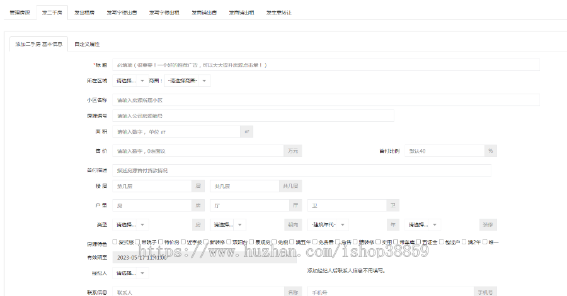
Task: Open the 发生意转让 tab
Action: (x=279, y=13)
